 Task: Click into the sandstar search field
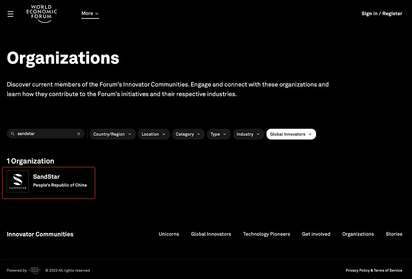click(46, 134)
